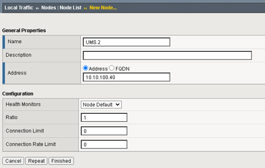Click the New Node... breadcrumb title
The width and height of the screenshot is (265, 168).
pyautogui.click(x=103, y=7)
